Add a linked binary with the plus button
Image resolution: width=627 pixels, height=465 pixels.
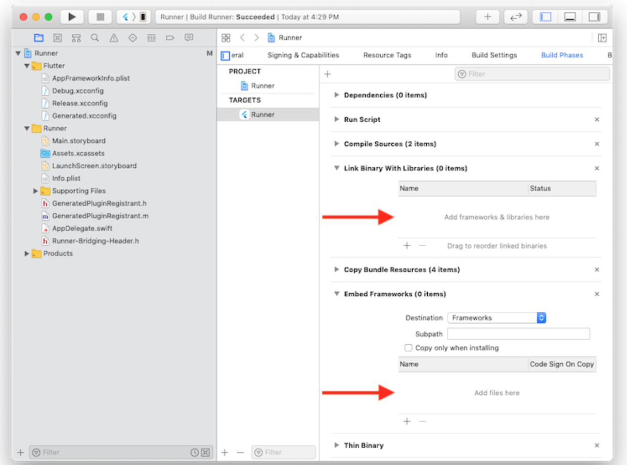click(x=407, y=246)
